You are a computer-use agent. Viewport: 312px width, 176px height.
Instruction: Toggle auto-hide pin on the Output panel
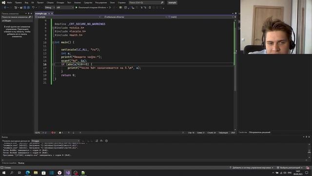point(306,137)
